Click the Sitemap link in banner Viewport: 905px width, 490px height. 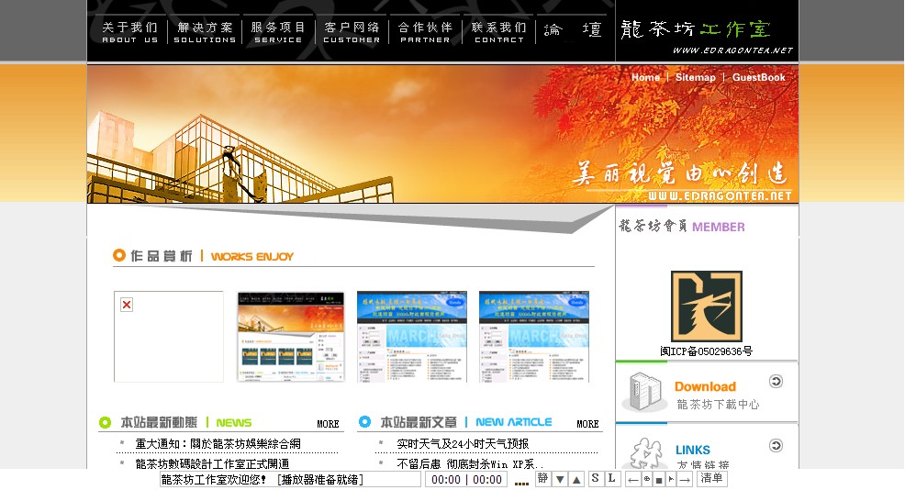pos(695,78)
